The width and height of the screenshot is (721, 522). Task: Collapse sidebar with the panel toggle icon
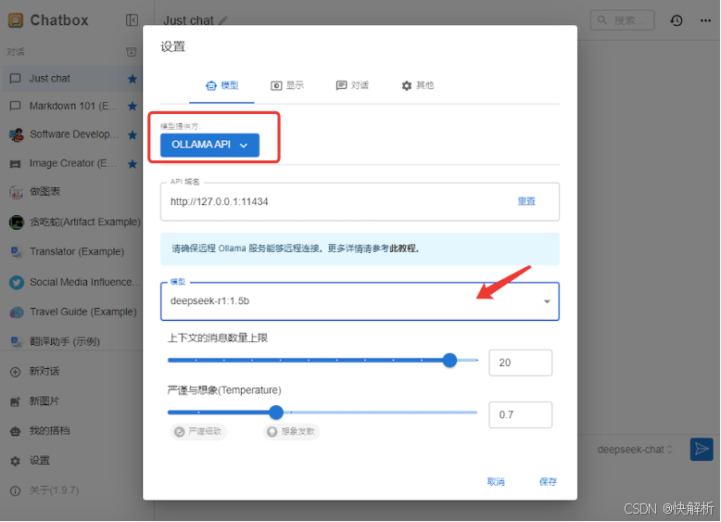[x=132, y=20]
